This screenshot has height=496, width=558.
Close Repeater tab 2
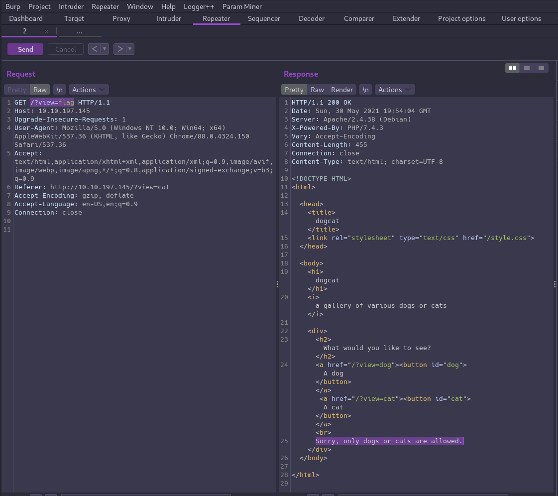pyautogui.click(x=46, y=31)
